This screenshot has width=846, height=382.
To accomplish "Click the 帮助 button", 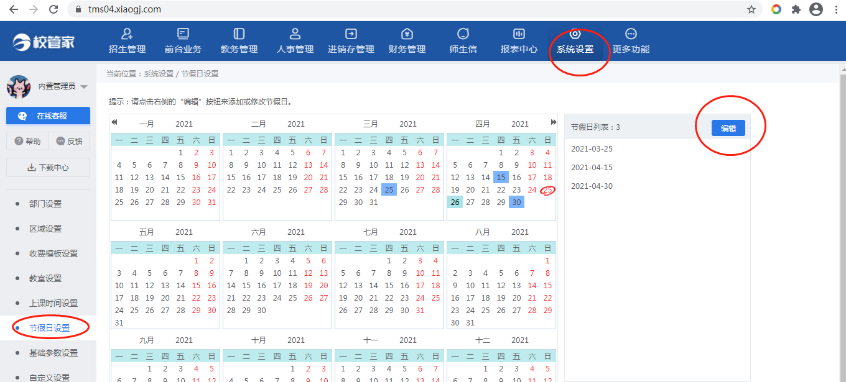I will point(27,141).
